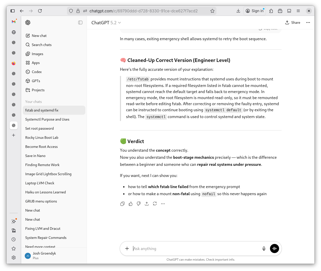Select GPTs in the sidebar
321x271 pixels.
coord(36,81)
